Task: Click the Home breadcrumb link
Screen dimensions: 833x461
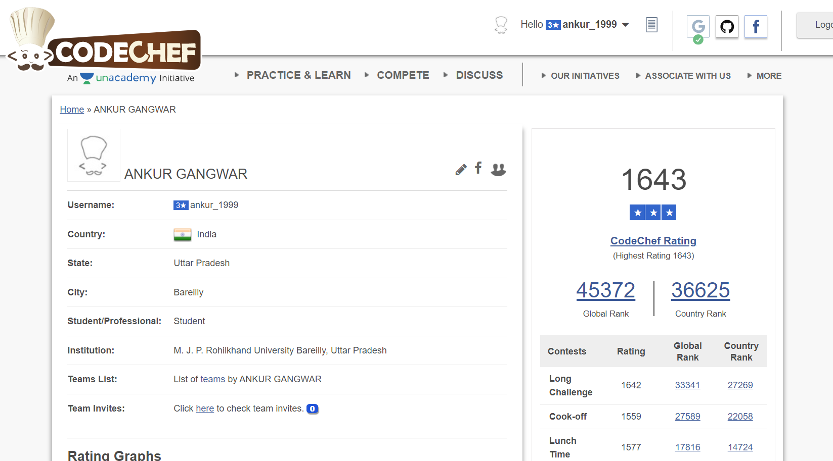Action: click(72, 110)
